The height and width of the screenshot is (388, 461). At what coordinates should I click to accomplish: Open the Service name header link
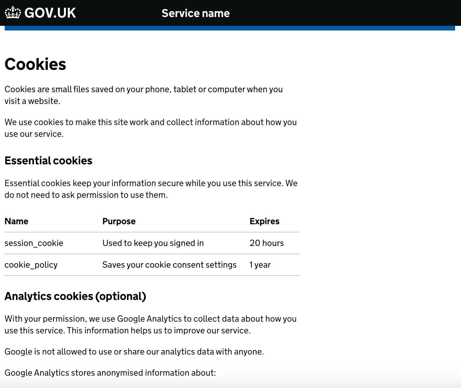pos(195,13)
